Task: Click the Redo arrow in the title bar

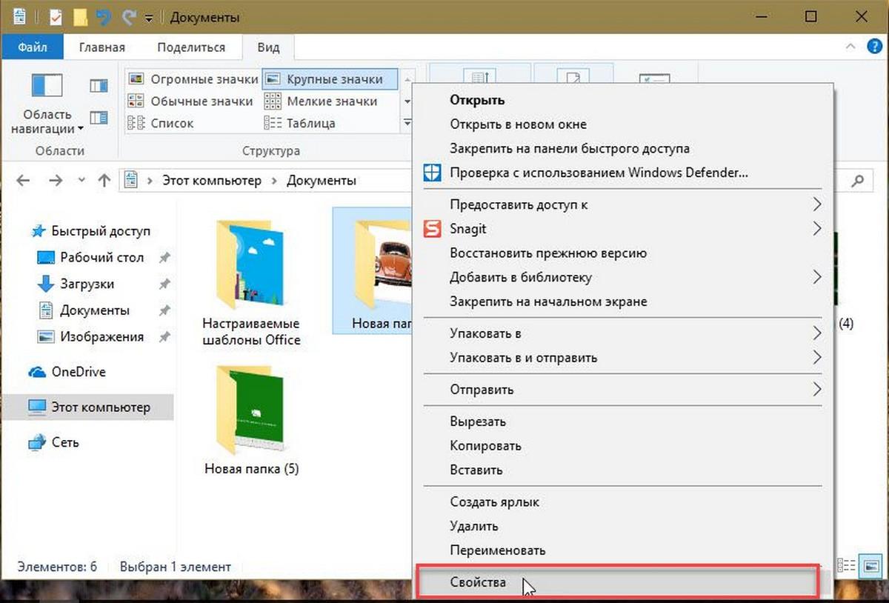Action: click(x=129, y=17)
